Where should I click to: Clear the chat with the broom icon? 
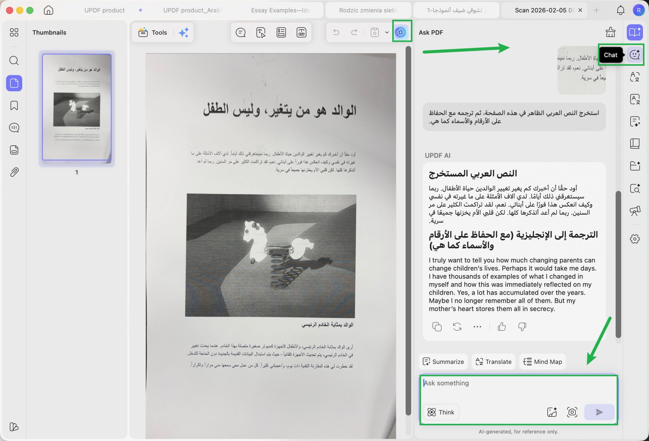[x=610, y=32]
